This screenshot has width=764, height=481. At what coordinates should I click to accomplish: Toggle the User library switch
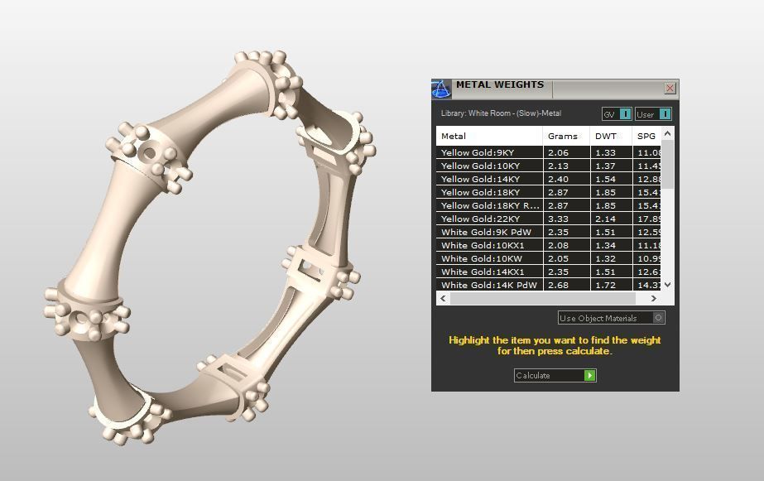tap(653, 114)
